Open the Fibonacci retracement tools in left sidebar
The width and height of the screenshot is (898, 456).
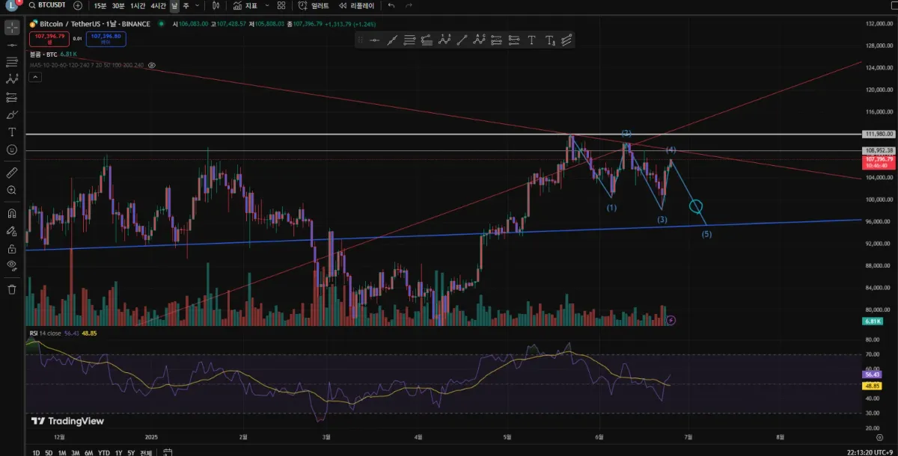[12, 61]
